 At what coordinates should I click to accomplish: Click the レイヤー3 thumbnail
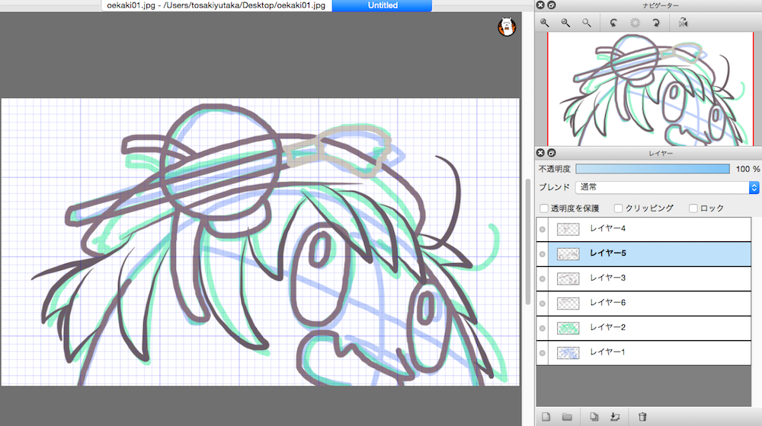pyautogui.click(x=568, y=278)
